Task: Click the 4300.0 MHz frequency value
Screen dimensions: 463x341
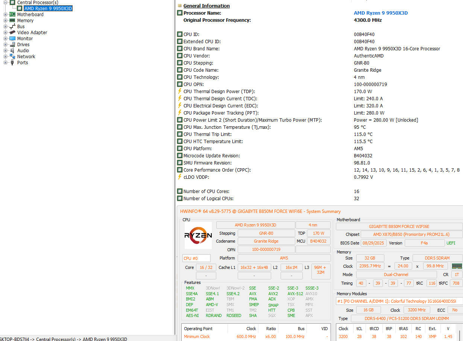Action: [x=368, y=20]
